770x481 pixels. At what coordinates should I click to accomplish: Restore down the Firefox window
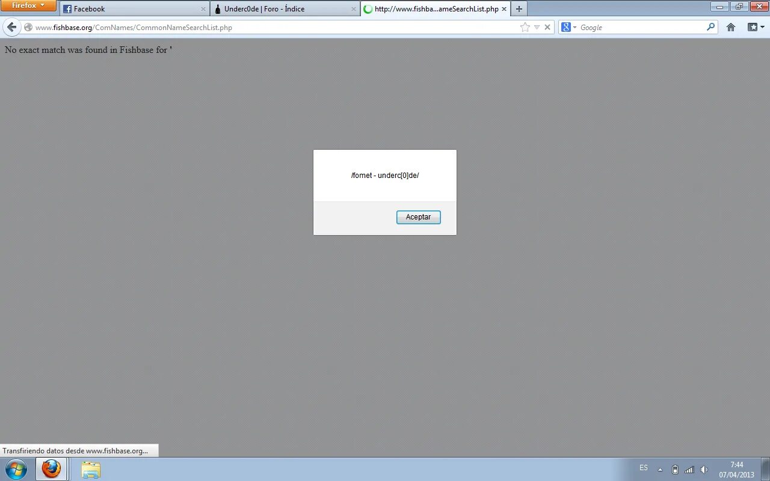[x=739, y=6]
